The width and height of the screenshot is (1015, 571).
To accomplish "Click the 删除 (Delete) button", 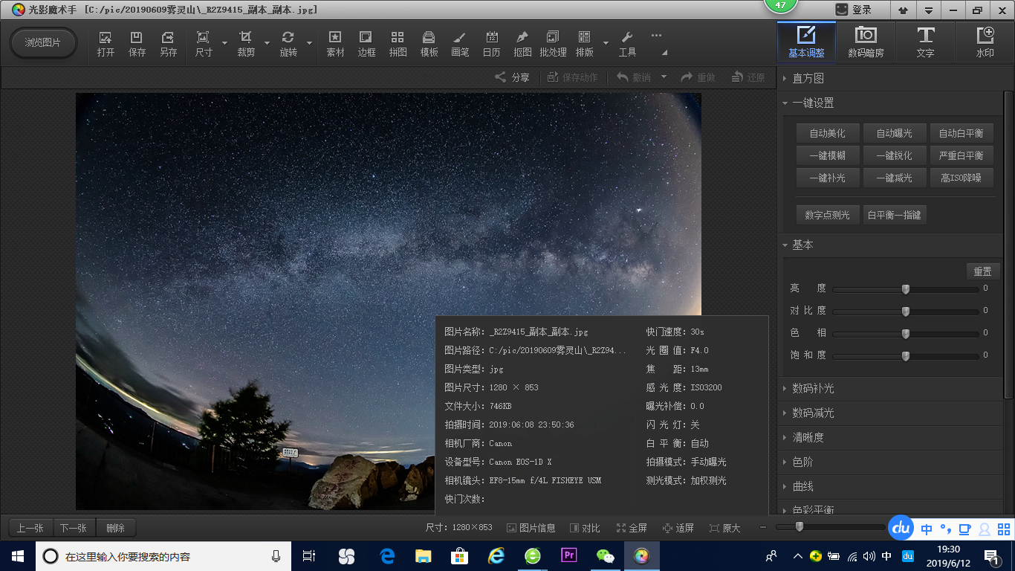I will (115, 528).
